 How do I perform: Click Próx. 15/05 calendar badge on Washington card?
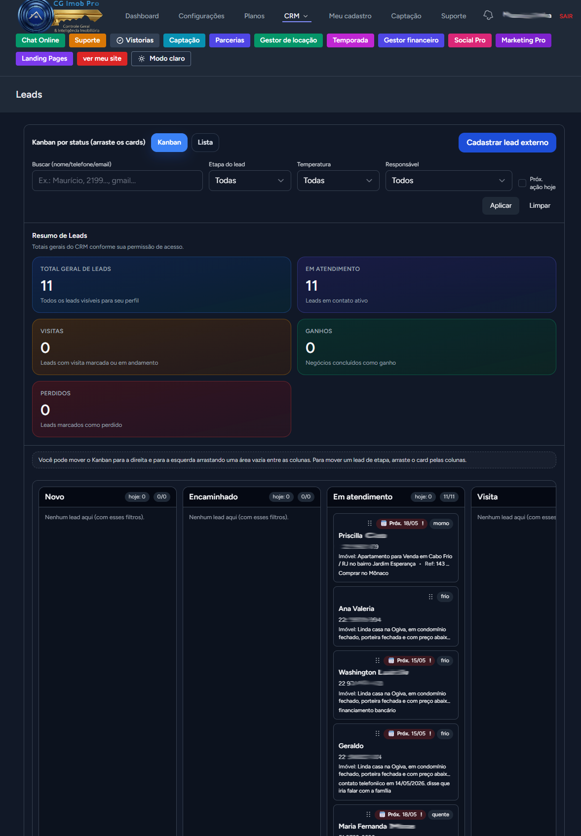point(410,660)
